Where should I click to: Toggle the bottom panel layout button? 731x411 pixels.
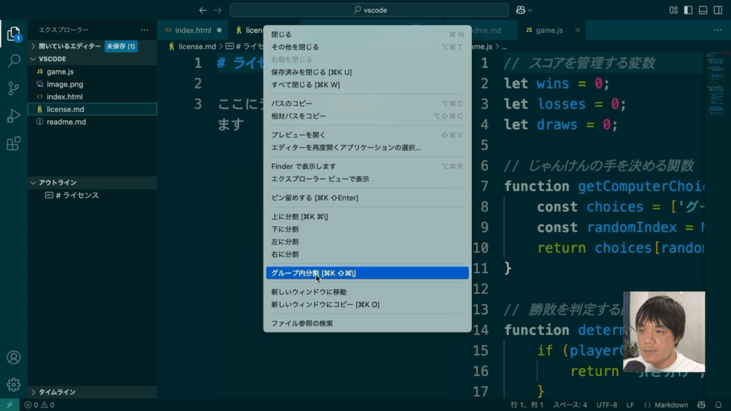click(x=702, y=10)
